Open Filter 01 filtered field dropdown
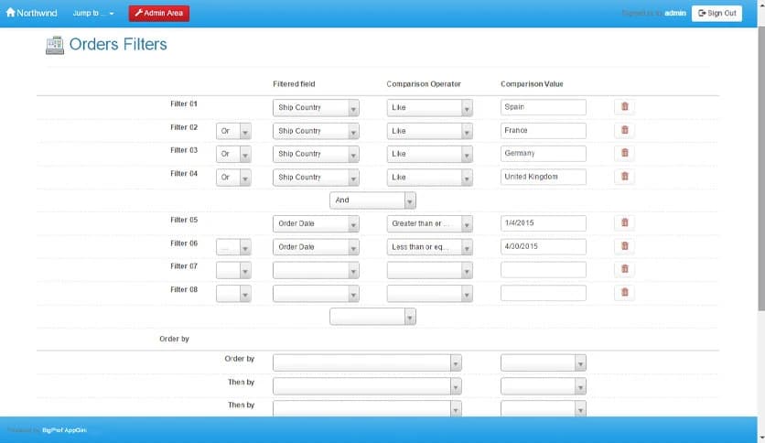The width and height of the screenshot is (765, 443). click(316, 108)
